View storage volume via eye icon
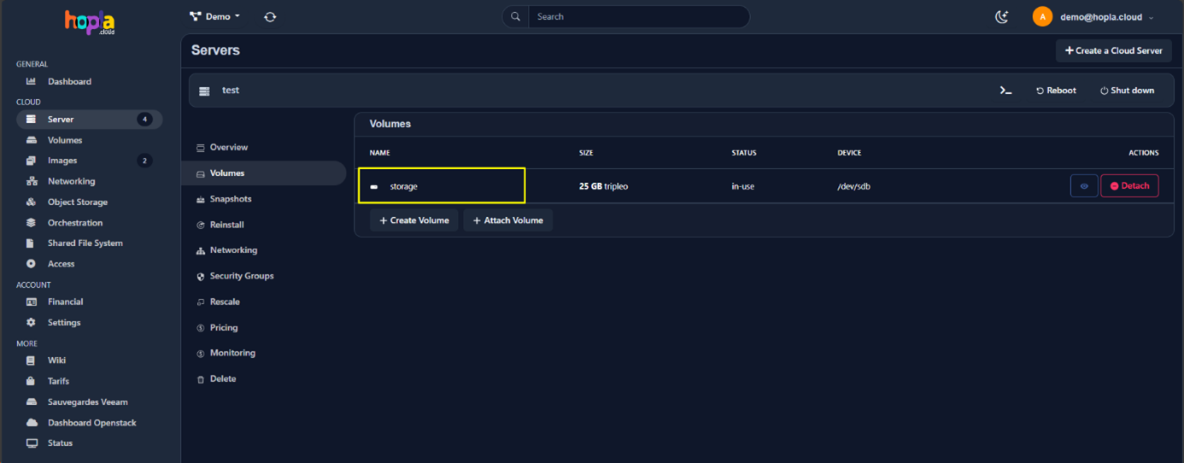The image size is (1184, 463). coord(1084,185)
